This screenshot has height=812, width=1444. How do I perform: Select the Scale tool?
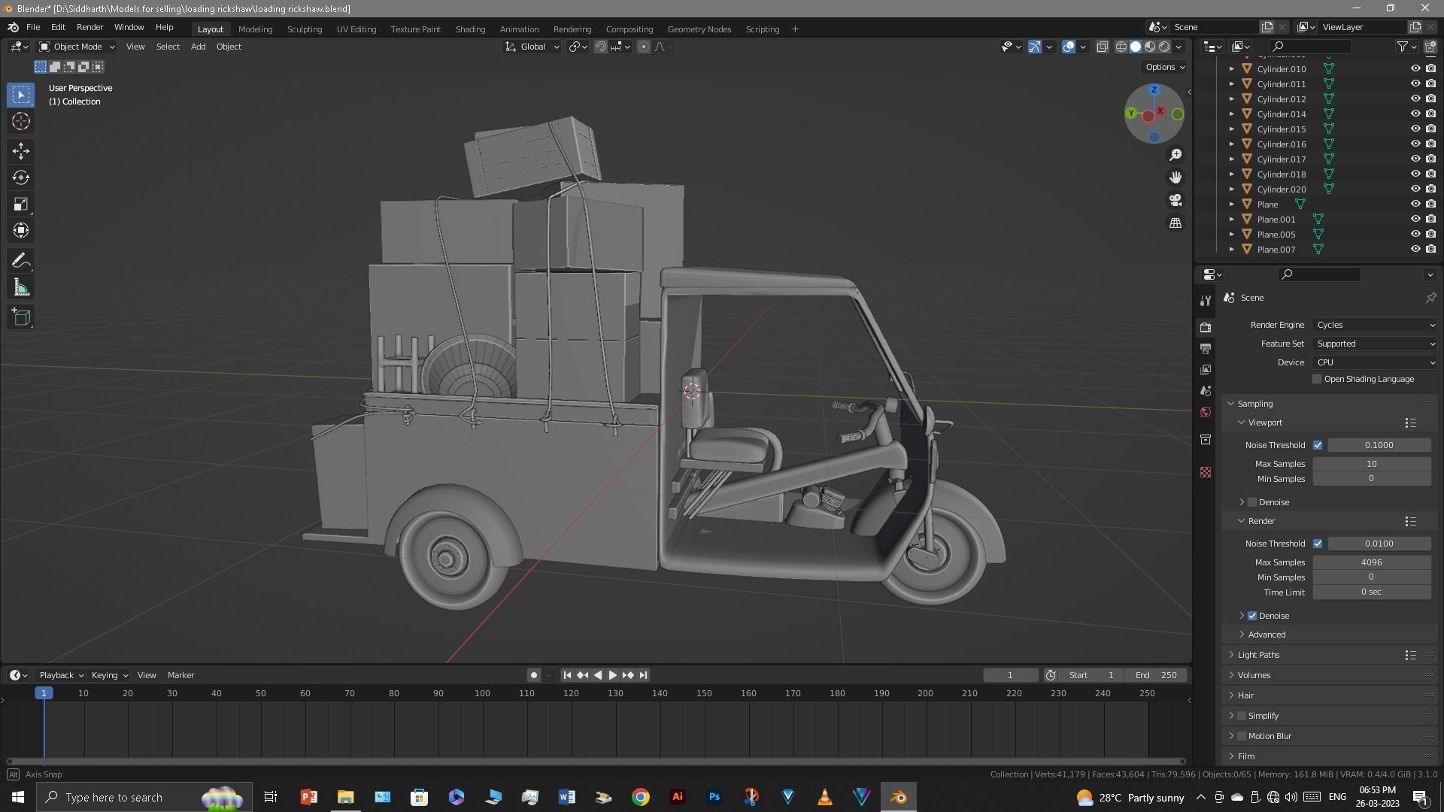click(x=21, y=204)
